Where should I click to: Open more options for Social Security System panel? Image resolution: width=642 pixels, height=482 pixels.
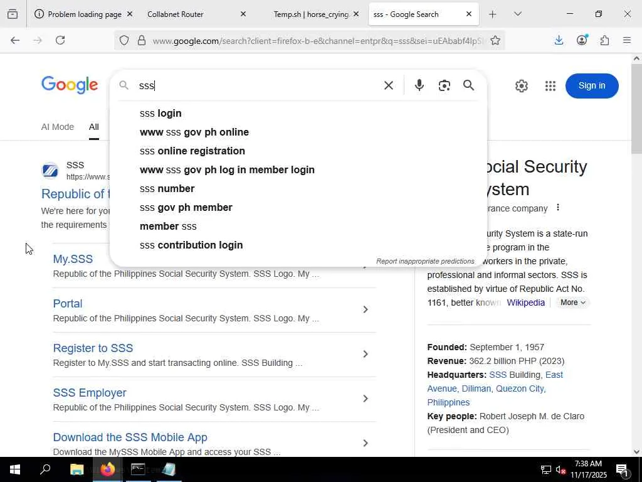pyautogui.click(x=557, y=208)
